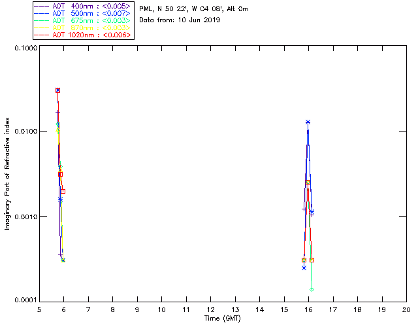Click the blue asterisk marker near 0.0016 in morning cluster
This screenshot has height=335, width=418.
pos(61,200)
